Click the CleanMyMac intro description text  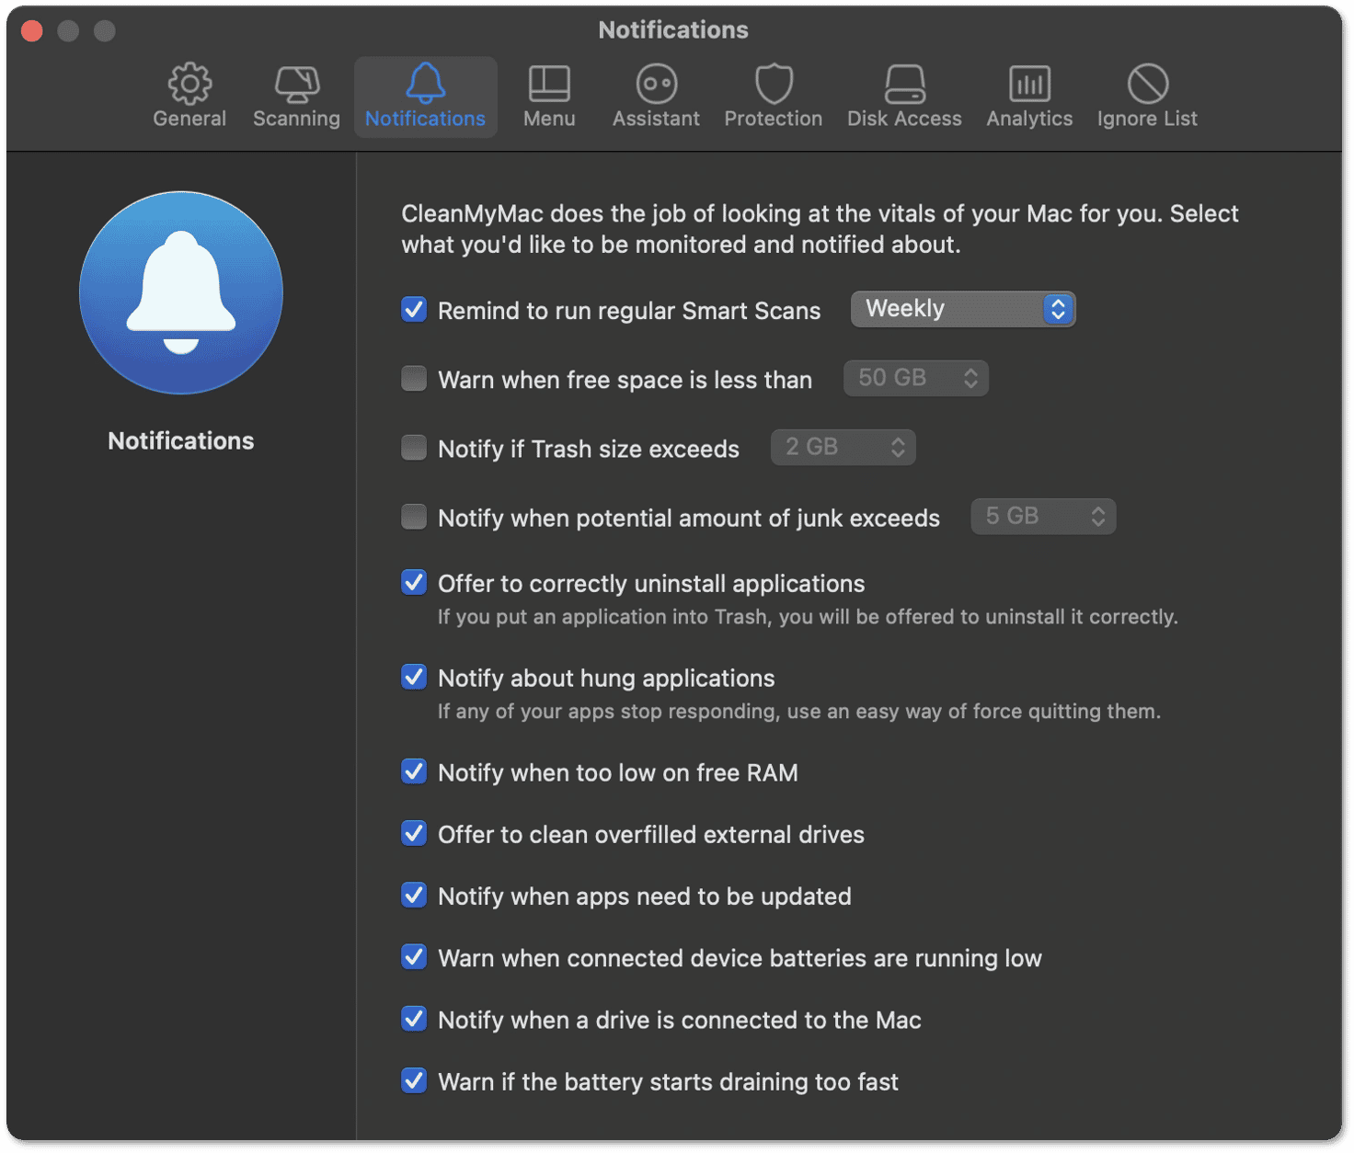[820, 229]
